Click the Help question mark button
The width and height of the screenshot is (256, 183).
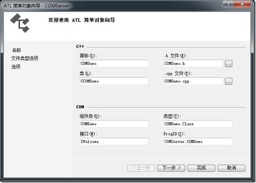point(228,3)
